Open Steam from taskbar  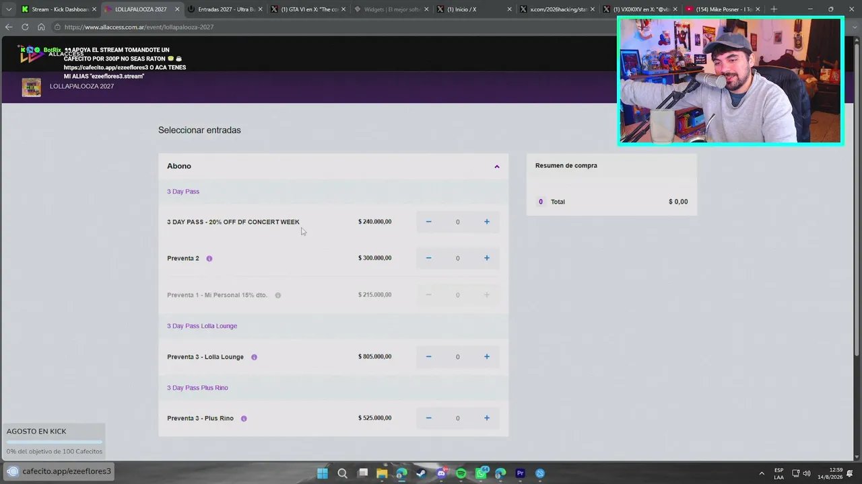pos(421,473)
